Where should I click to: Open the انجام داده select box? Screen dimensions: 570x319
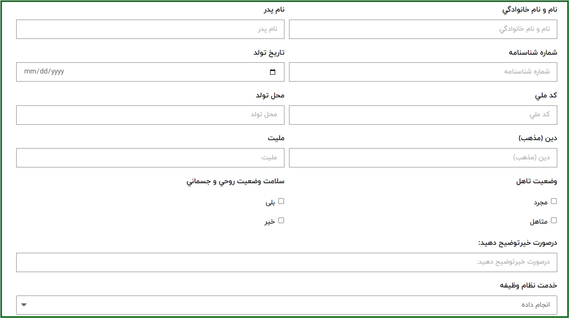pyautogui.click(x=286, y=305)
